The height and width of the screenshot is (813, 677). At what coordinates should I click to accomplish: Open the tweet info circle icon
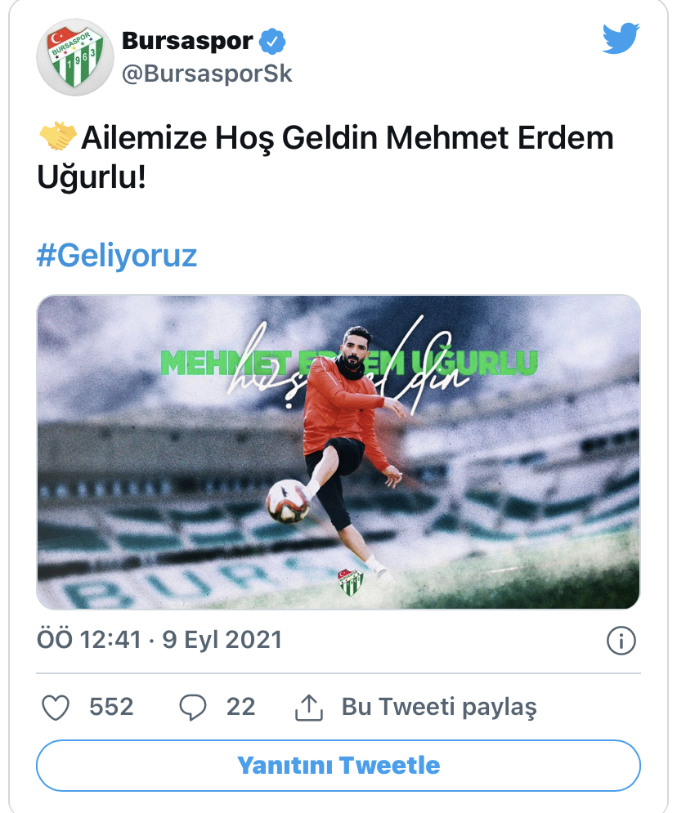621,641
